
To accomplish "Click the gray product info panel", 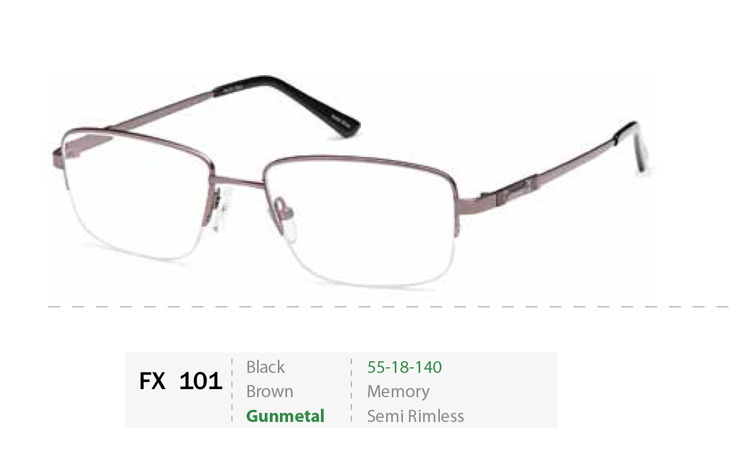I will pos(341,390).
